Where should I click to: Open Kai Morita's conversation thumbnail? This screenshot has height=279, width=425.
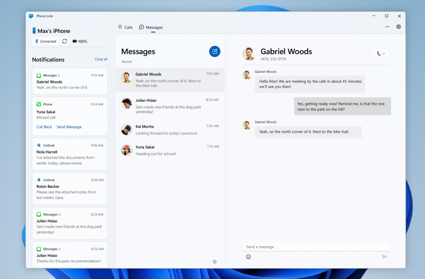pos(126,129)
